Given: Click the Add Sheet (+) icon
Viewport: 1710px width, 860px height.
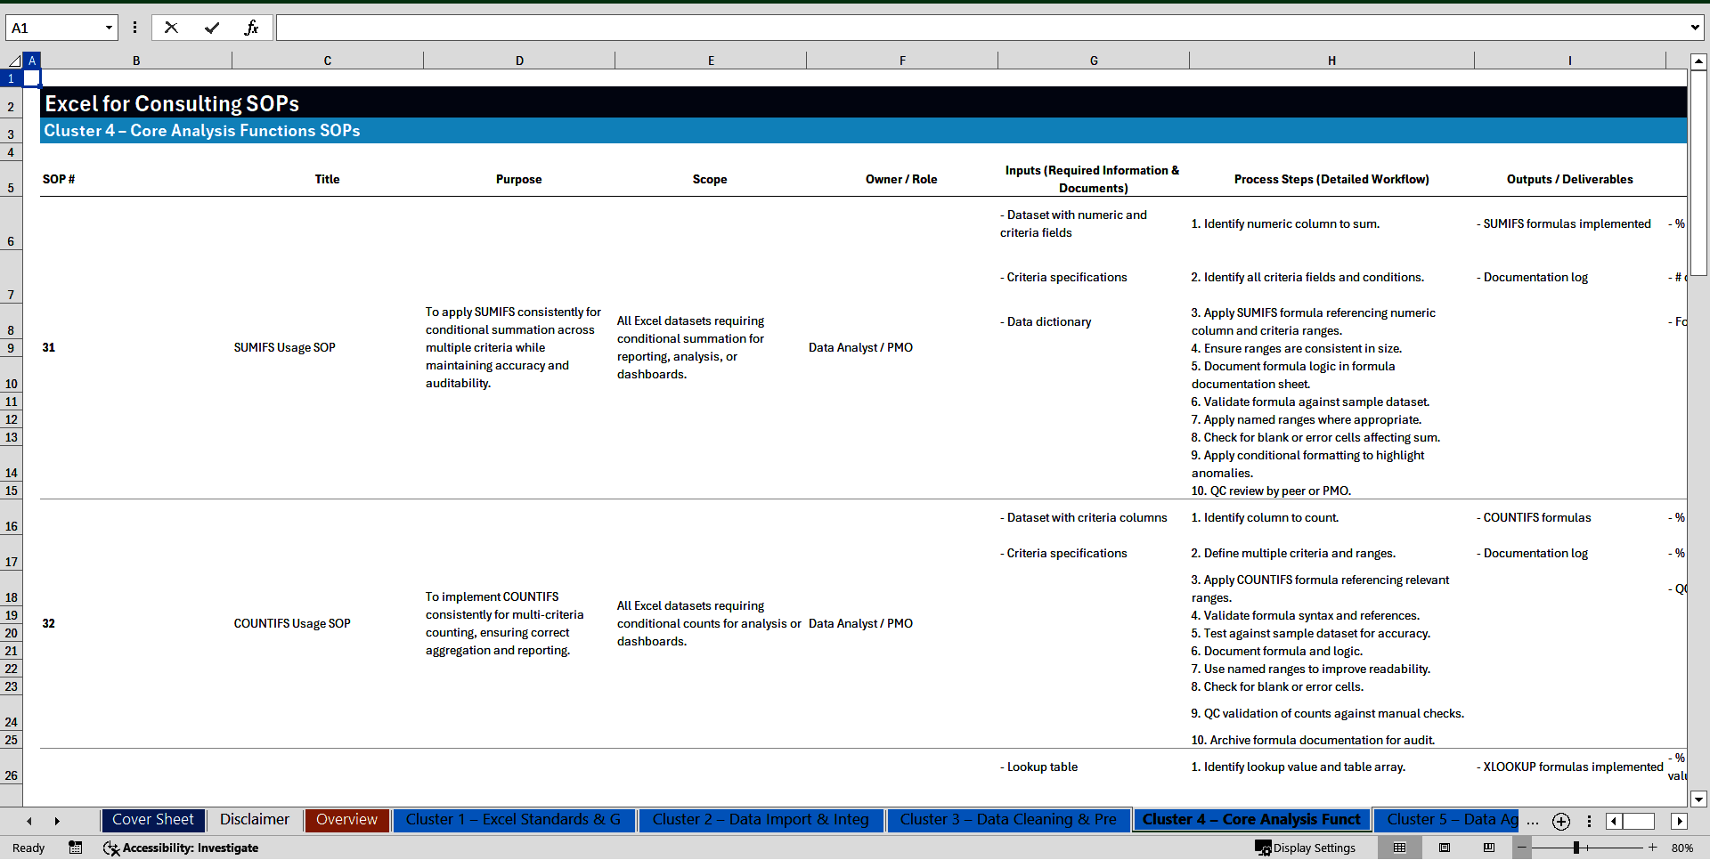Looking at the screenshot, I should (x=1560, y=822).
